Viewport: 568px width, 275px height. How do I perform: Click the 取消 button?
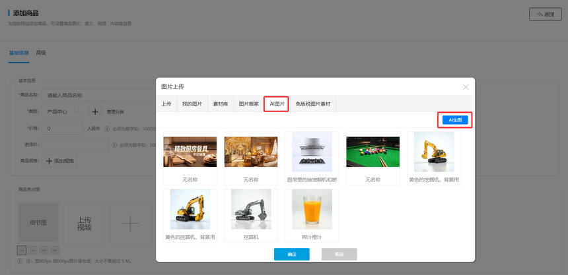[x=339, y=255]
